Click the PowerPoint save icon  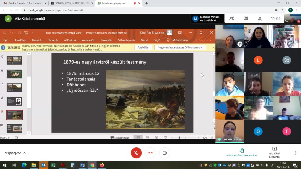pyautogui.click(x=5, y=33)
